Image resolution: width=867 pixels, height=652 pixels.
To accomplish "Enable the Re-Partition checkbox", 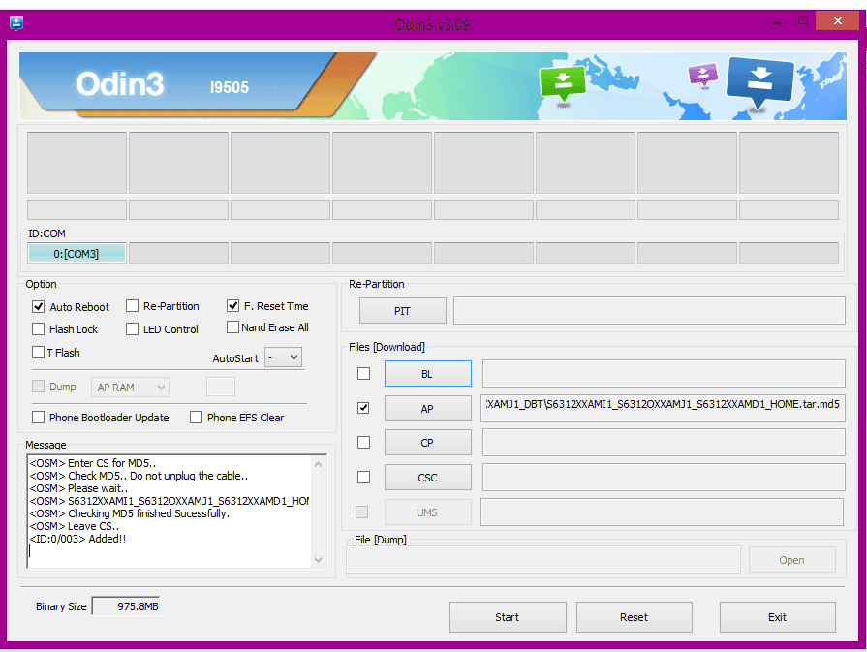I will coord(132,306).
